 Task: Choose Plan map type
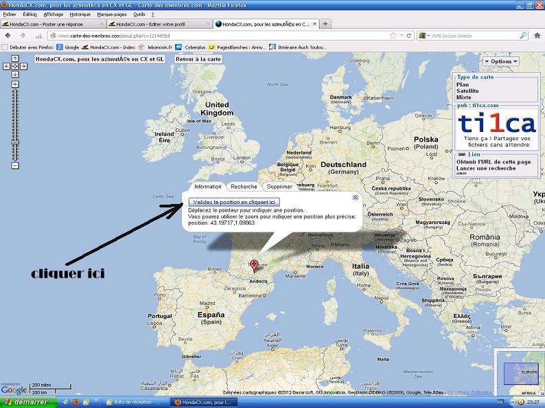(x=462, y=84)
